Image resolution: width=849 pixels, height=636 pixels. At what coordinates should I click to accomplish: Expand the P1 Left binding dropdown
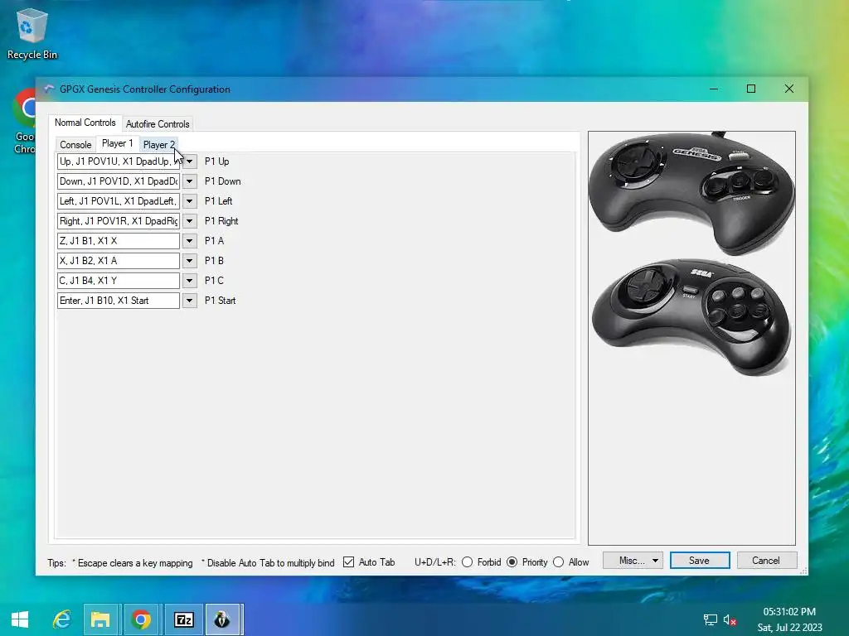point(190,201)
